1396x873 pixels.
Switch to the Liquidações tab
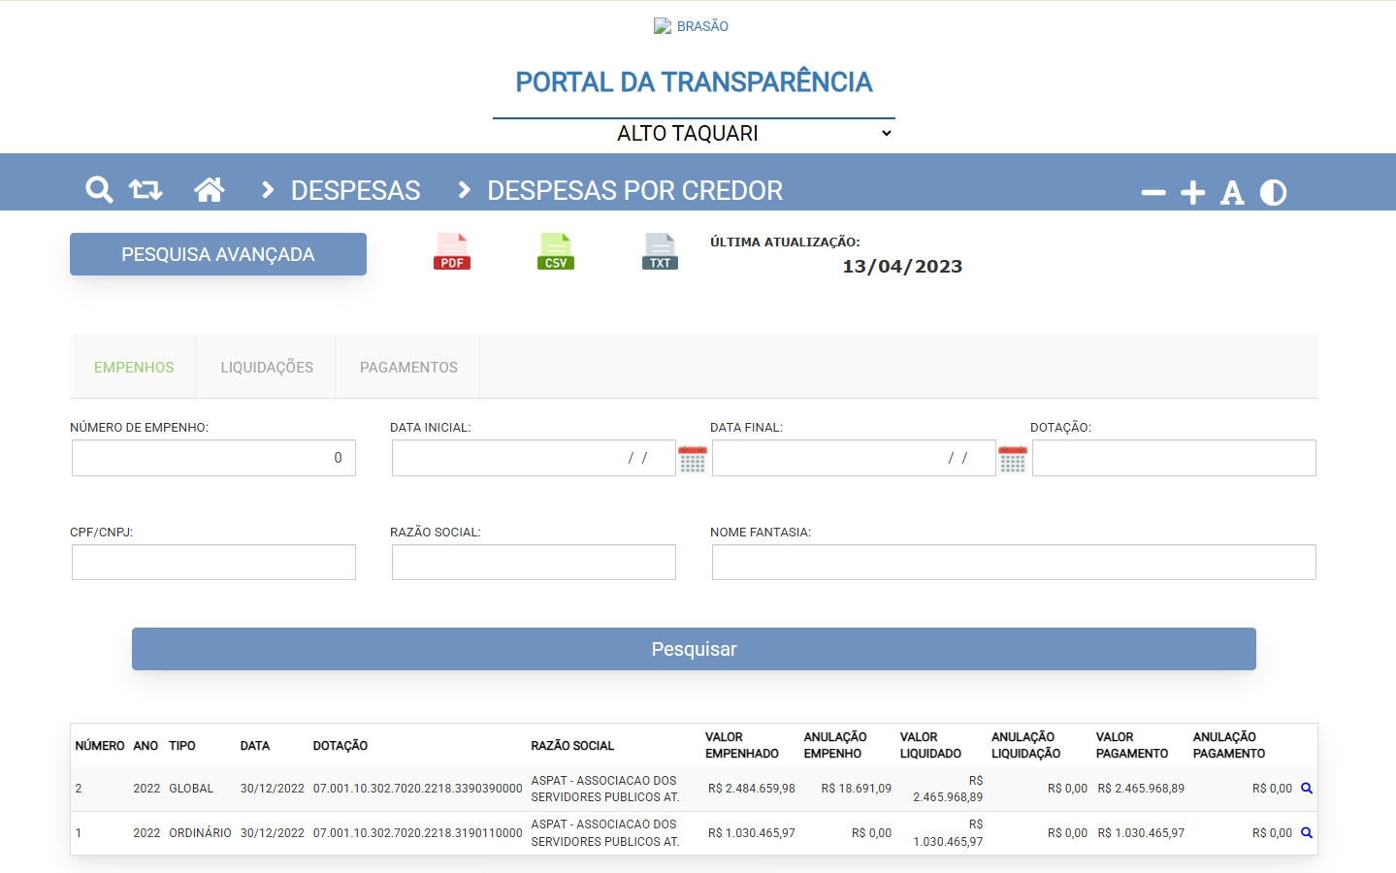pos(267,368)
